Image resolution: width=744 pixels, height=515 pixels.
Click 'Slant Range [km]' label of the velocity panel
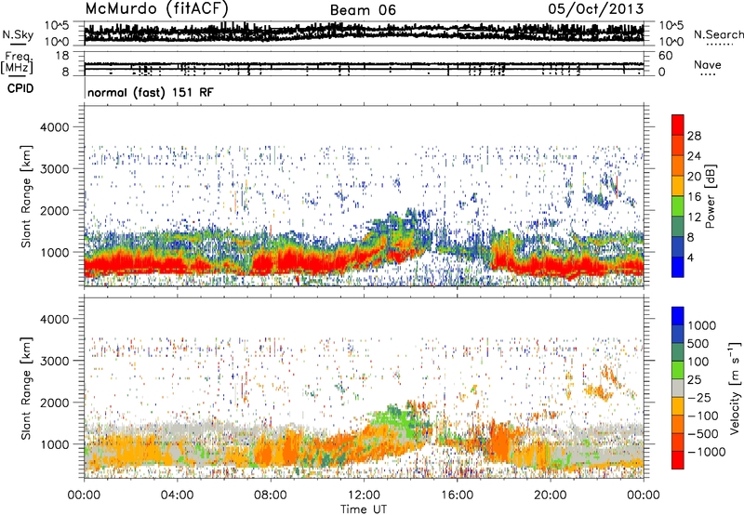(x=26, y=389)
